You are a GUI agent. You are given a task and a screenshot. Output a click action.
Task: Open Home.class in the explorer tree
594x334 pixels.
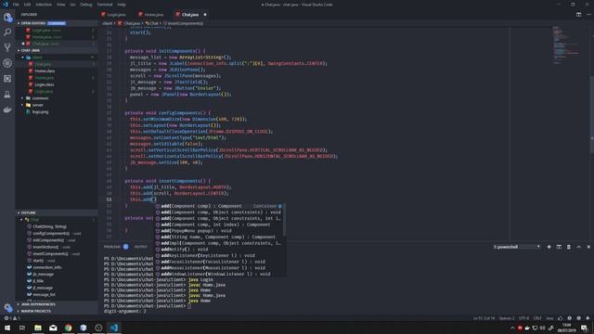click(x=45, y=71)
